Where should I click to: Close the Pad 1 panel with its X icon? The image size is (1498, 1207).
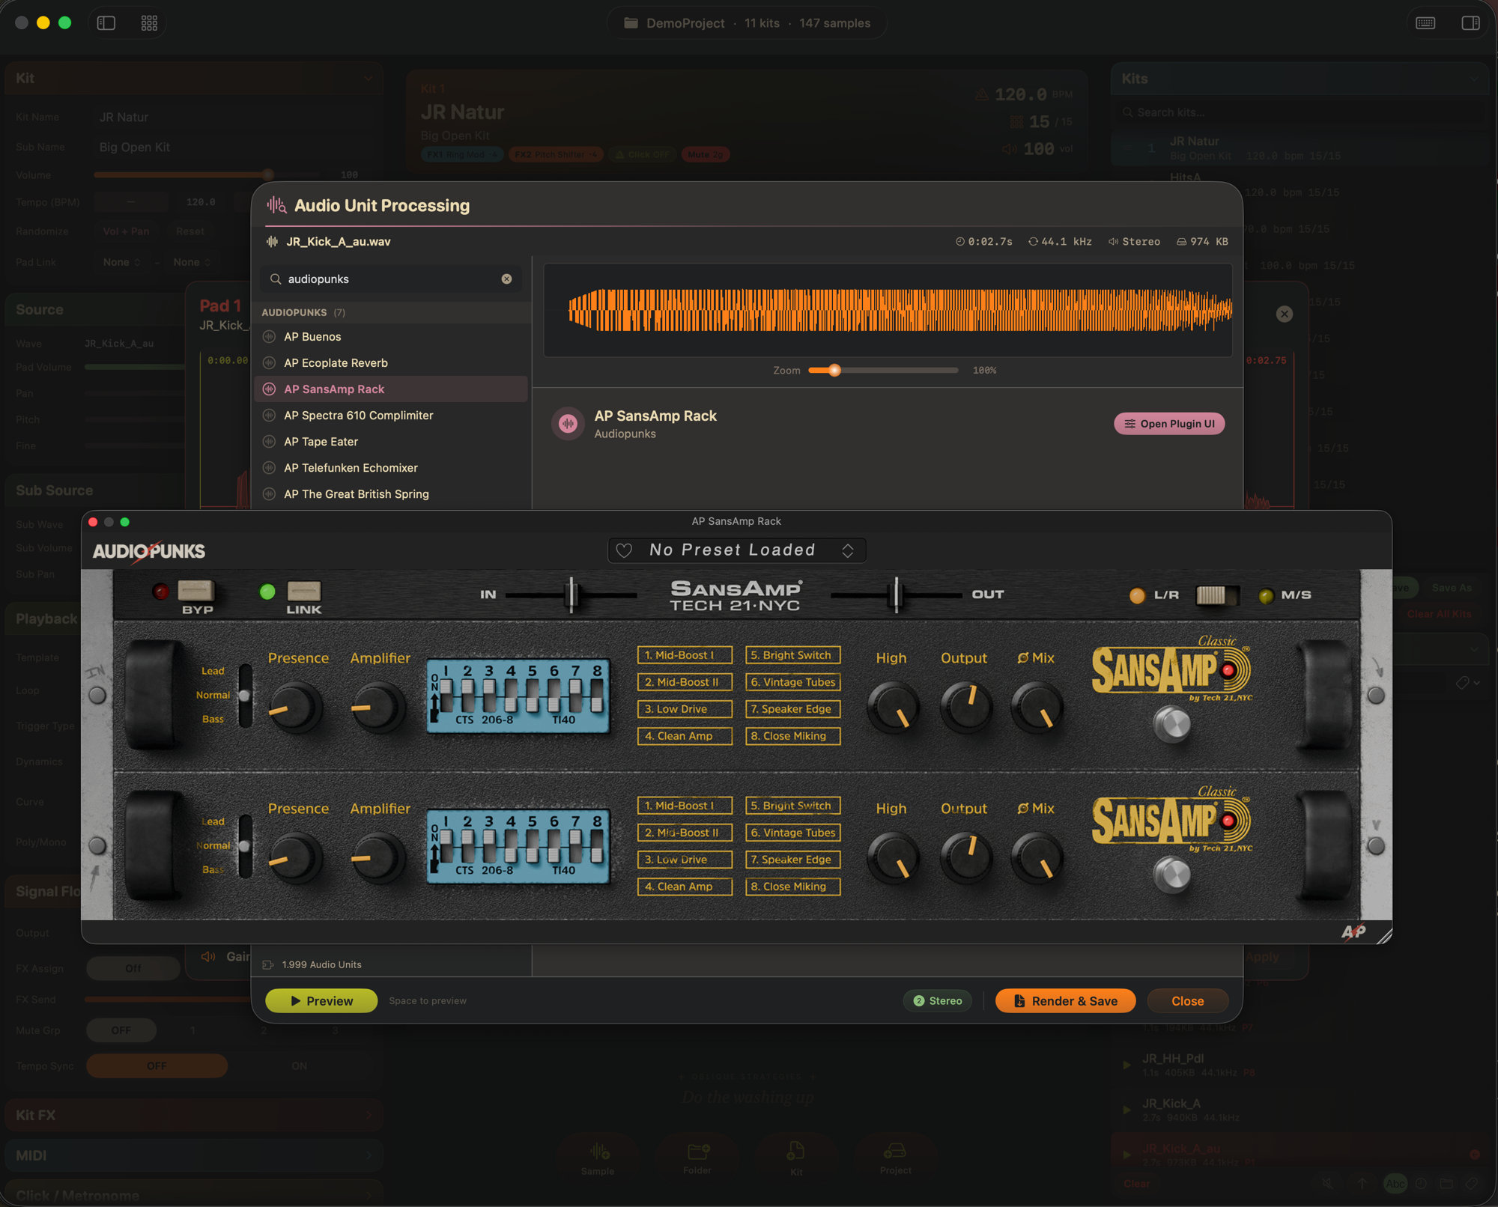pyautogui.click(x=1285, y=314)
